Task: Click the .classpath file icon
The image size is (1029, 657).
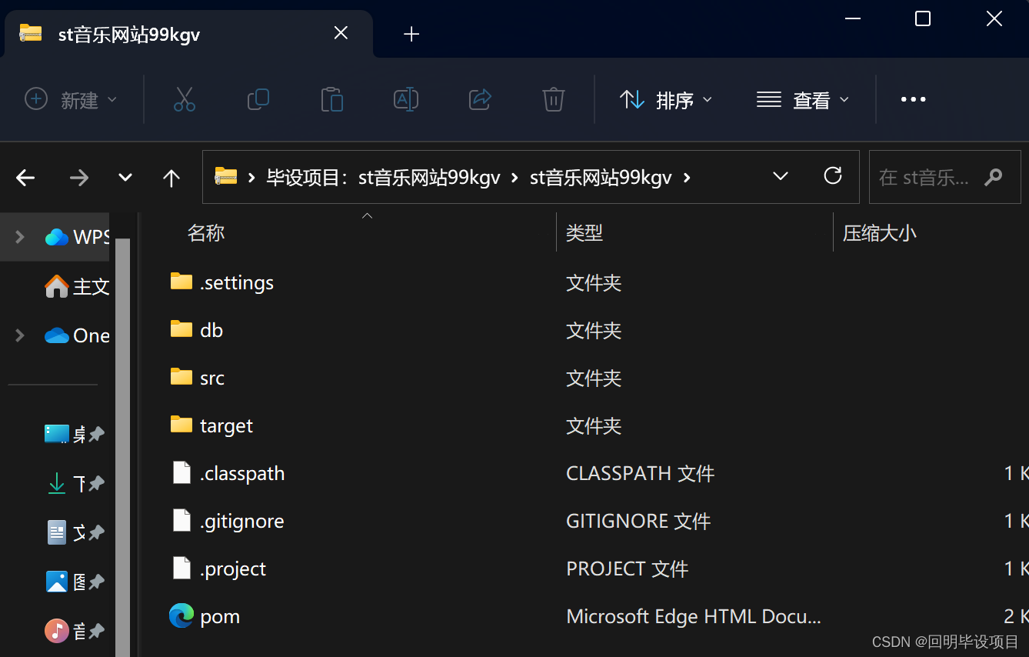Action: tap(181, 472)
